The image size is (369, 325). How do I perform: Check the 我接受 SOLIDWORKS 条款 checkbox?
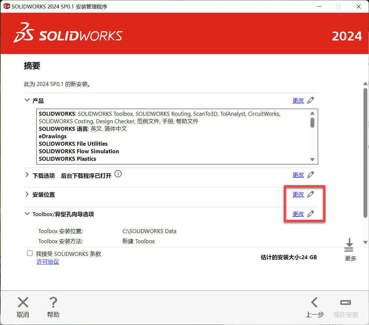pyautogui.click(x=30, y=253)
